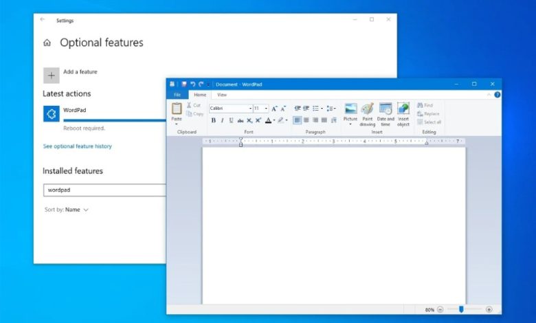536x323 pixels.
Task: Collapse the WordPad ribbon with the chevron
Action: point(489,95)
